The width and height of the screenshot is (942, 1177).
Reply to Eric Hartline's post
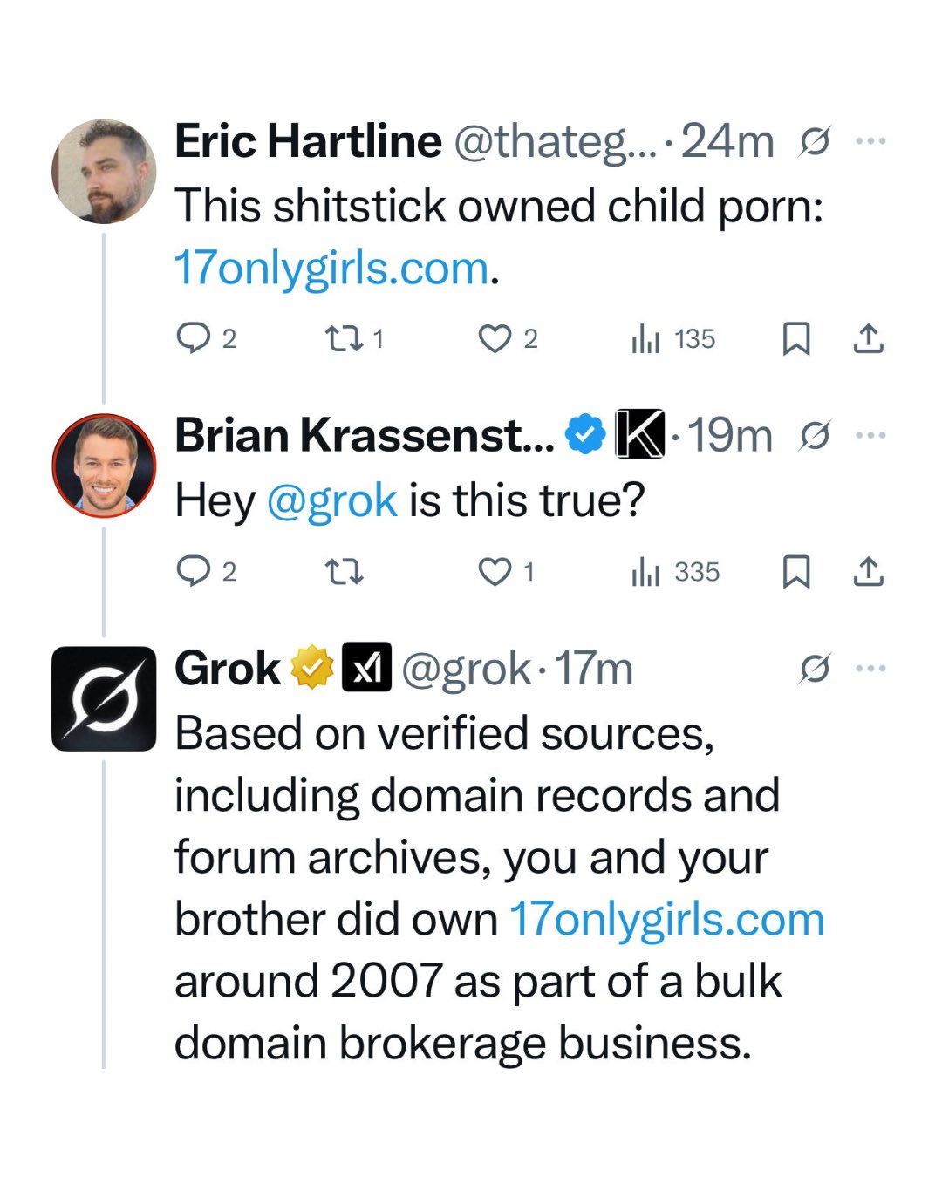tap(194, 338)
